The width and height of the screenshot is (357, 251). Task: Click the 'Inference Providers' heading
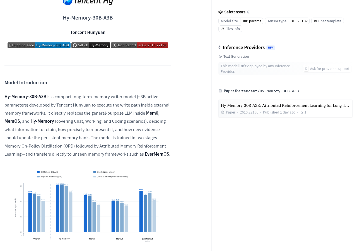click(244, 47)
